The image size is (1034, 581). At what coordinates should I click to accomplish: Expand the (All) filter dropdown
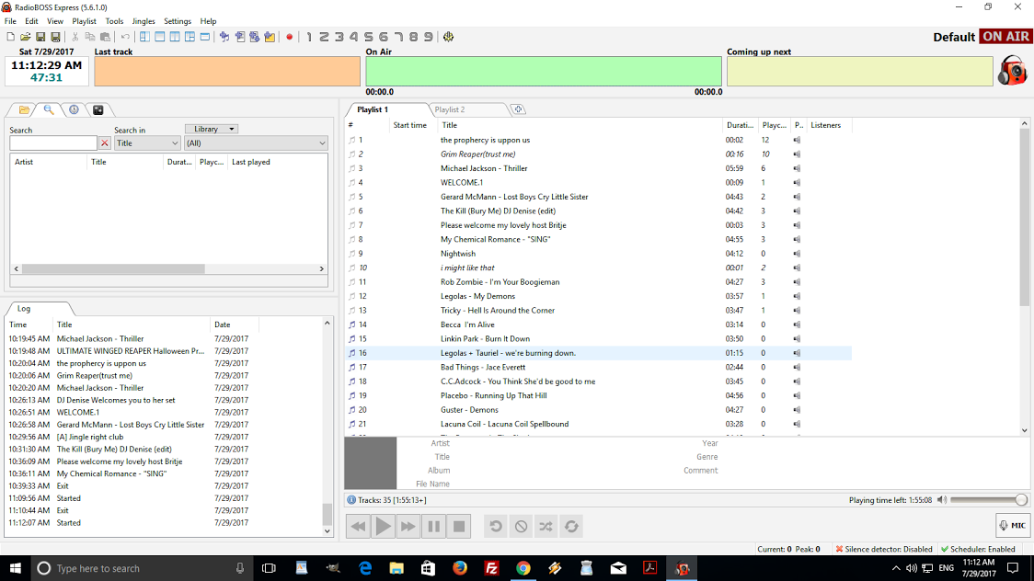(256, 142)
